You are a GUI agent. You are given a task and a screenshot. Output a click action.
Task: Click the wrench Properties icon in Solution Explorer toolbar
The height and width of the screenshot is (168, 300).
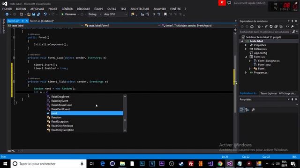(x=292, y=27)
